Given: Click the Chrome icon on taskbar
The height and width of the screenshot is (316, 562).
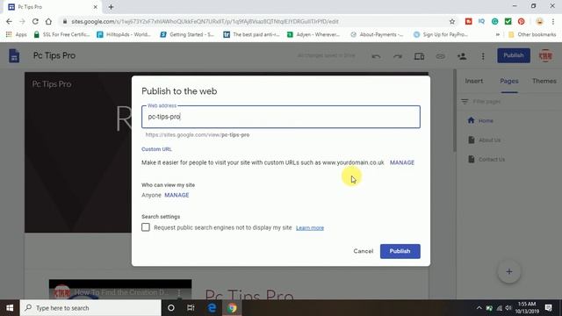Looking at the screenshot, I should tap(232, 308).
